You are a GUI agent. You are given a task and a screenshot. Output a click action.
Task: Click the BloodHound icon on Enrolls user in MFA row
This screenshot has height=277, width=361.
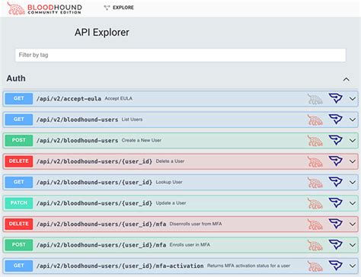[315, 245]
